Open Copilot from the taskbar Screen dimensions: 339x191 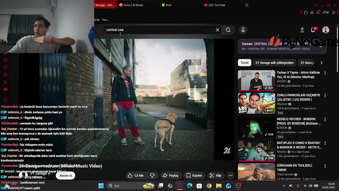[170, 186]
